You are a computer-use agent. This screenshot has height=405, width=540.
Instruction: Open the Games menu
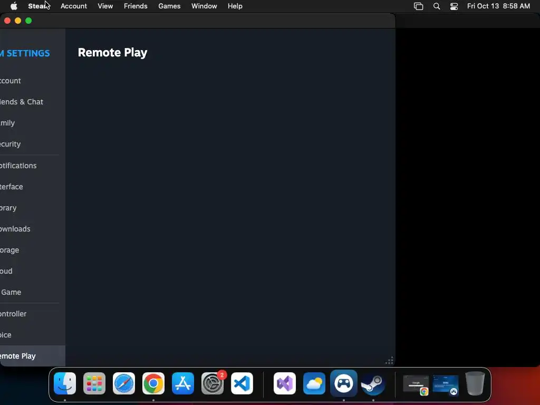pyautogui.click(x=169, y=6)
